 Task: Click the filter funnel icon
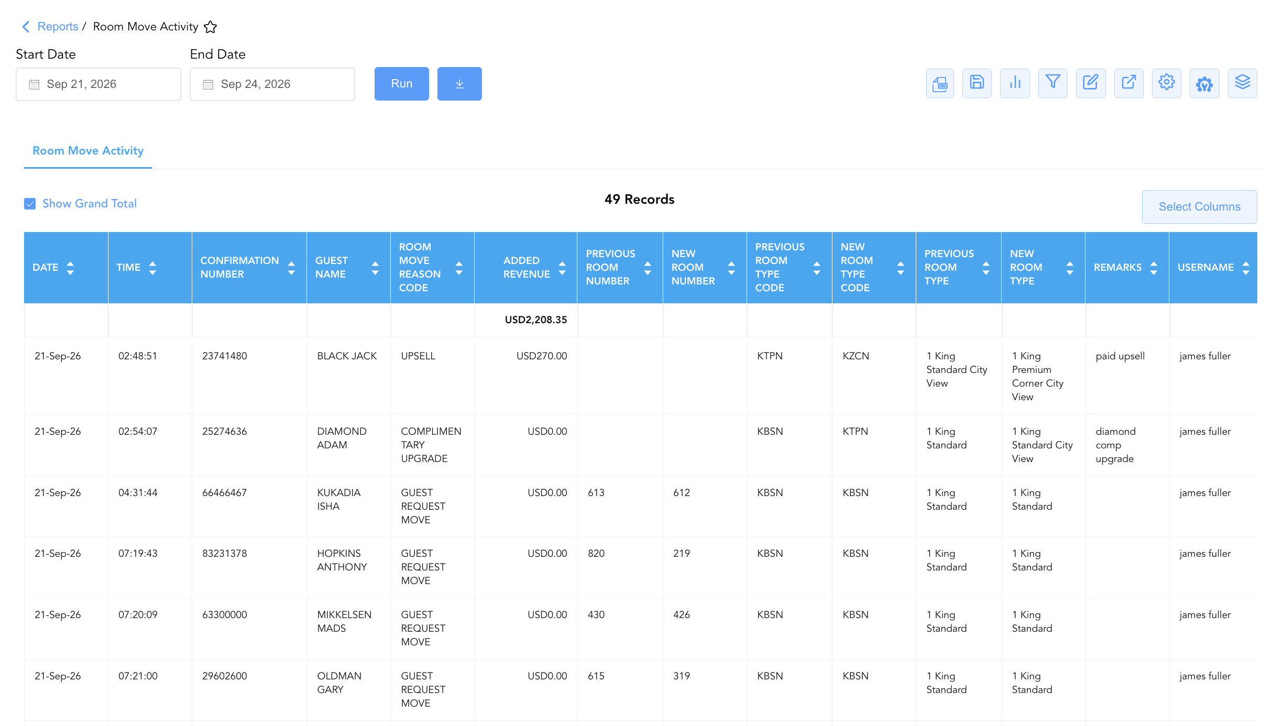(x=1053, y=83)
